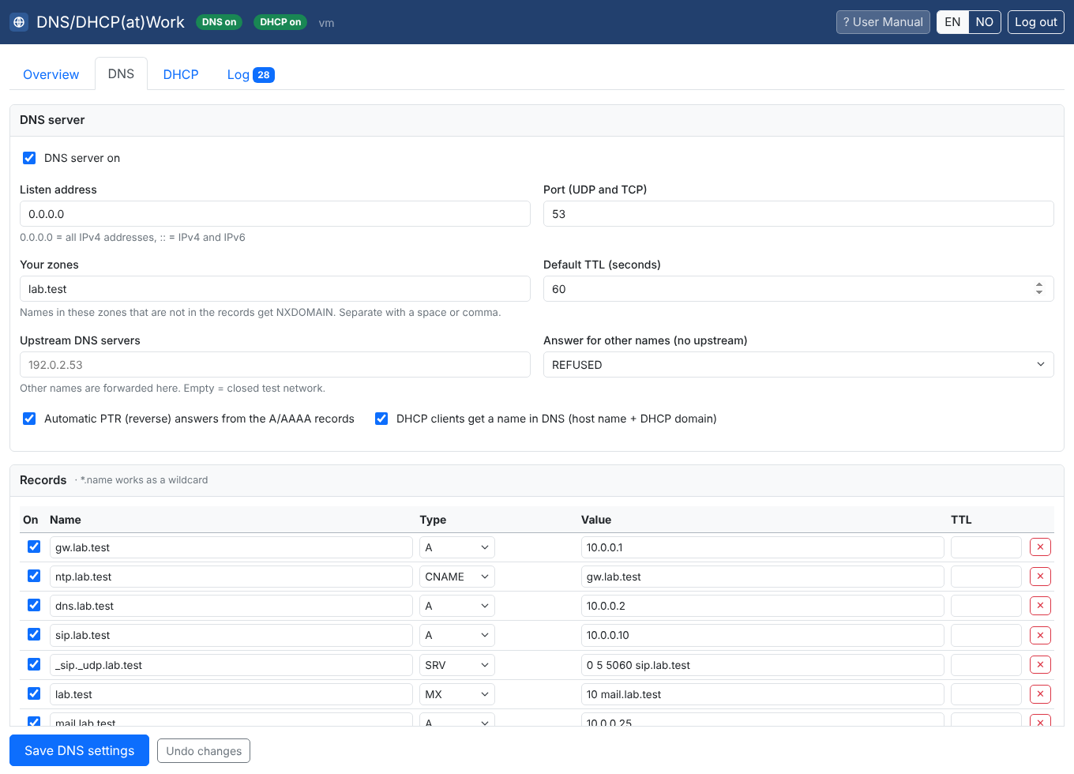Open type dropdown for dns.lab.test
The height and width of the screenshot is (774, 1074).
click(x=457, y=606)
